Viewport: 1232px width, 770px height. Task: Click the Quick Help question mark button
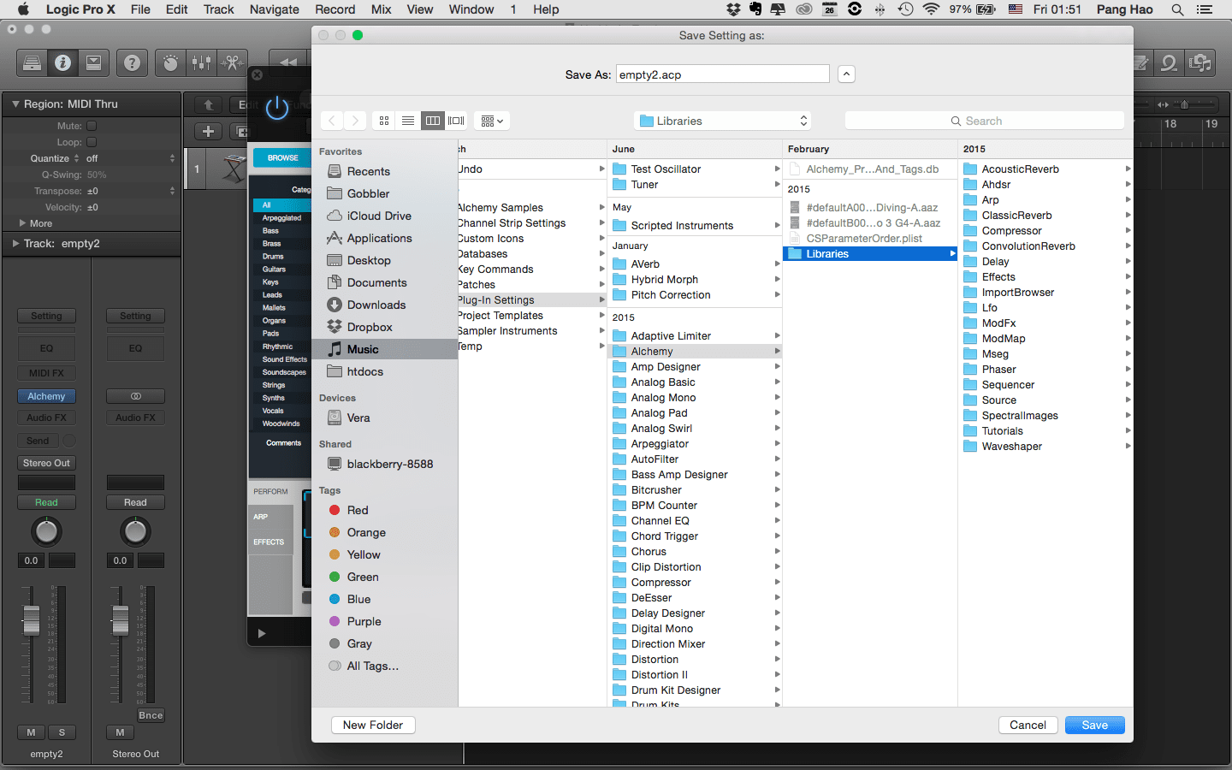click(x=132, y=62)
